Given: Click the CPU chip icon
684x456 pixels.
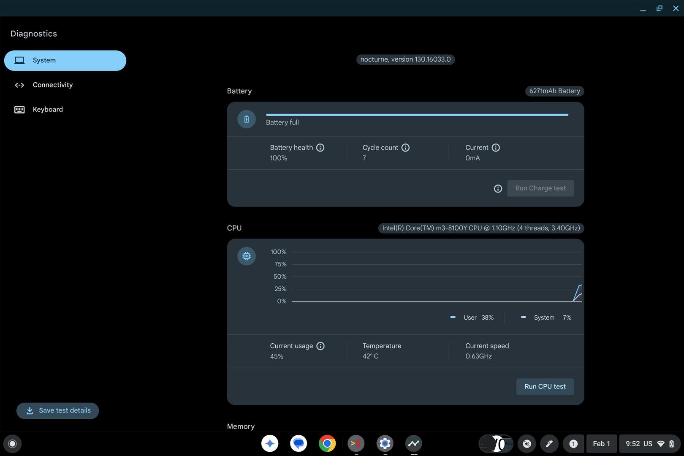Looking at the screenshot, I should coord(247,256).
